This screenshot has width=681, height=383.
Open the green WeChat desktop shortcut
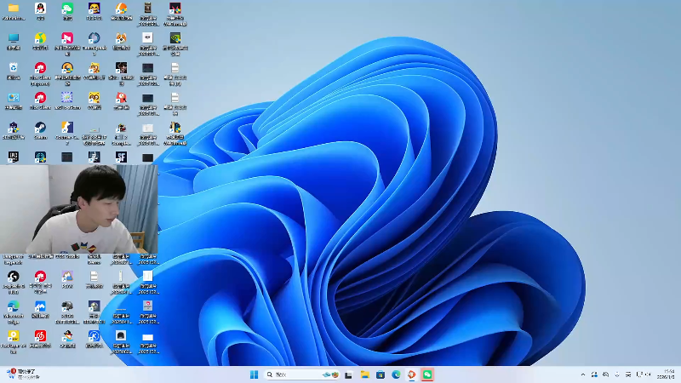67,9
